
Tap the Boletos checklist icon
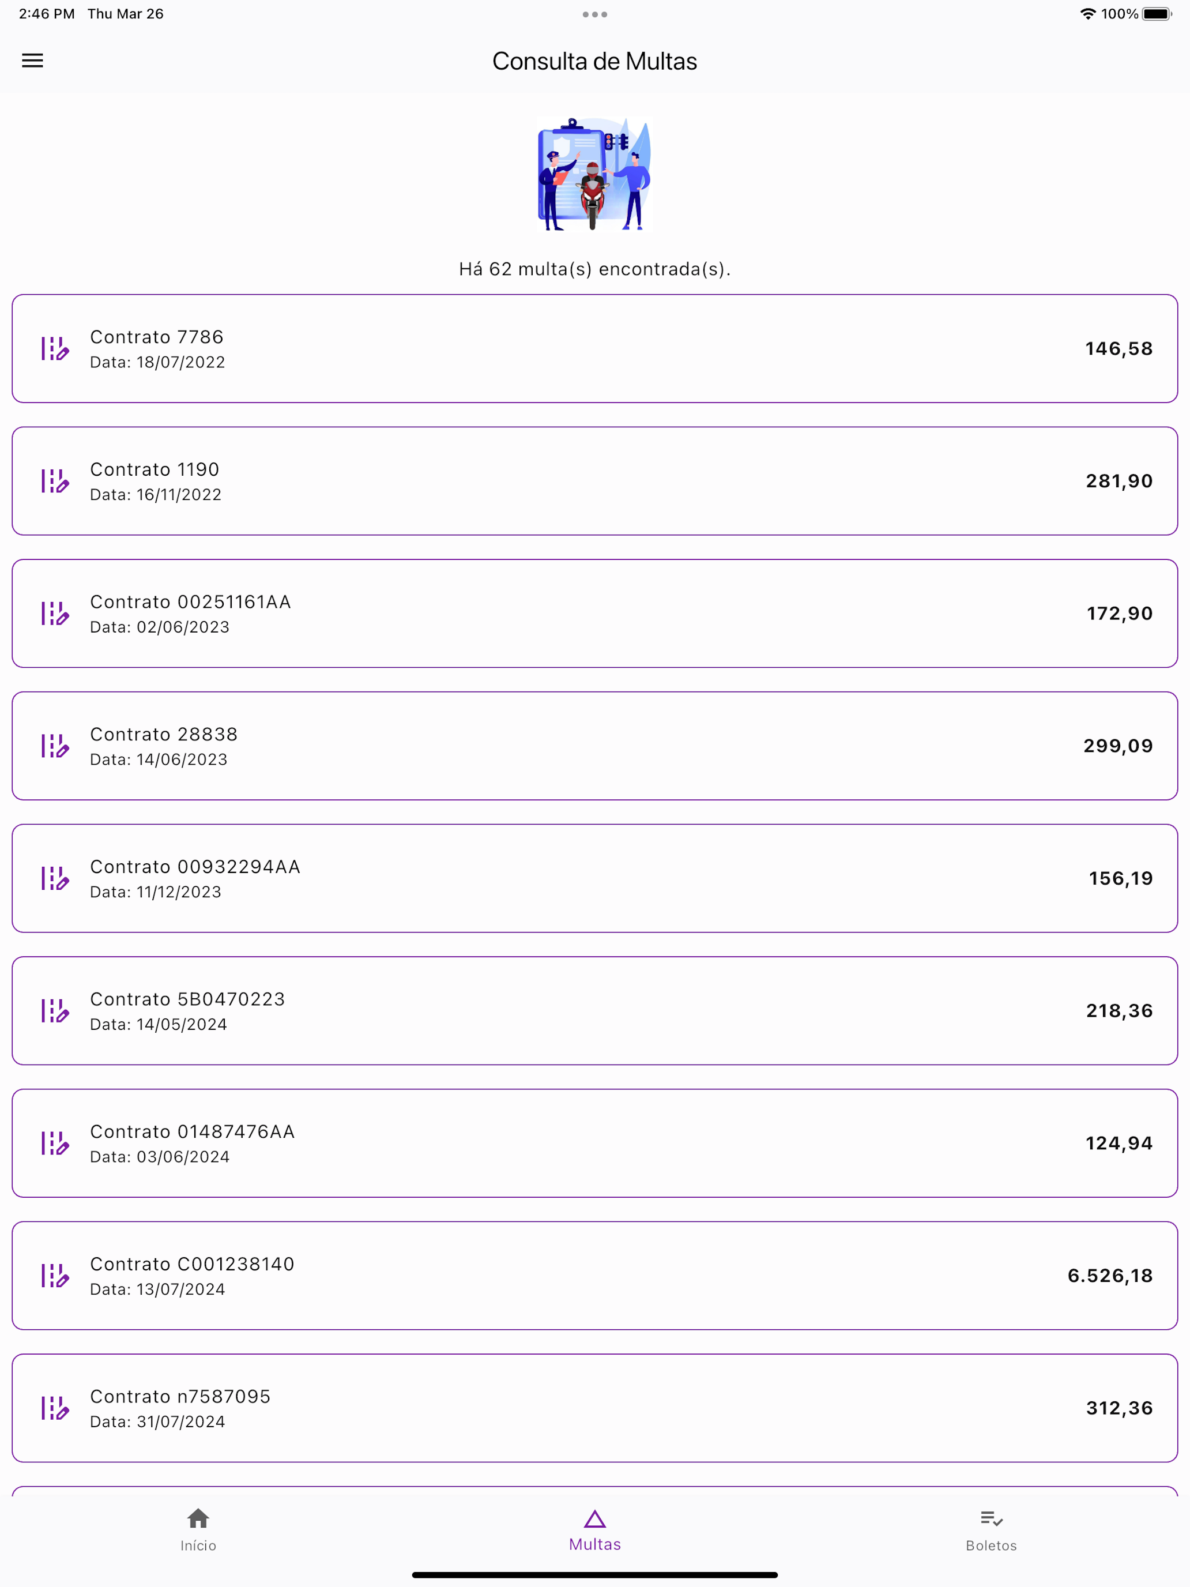tap(991, 1518)
